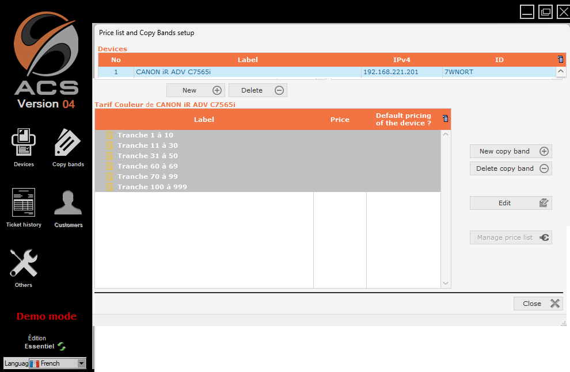Select the Tranche 1 à 10 row

coord(268,135)
